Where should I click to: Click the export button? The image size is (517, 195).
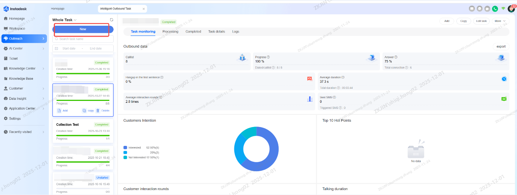pos(501,46)
